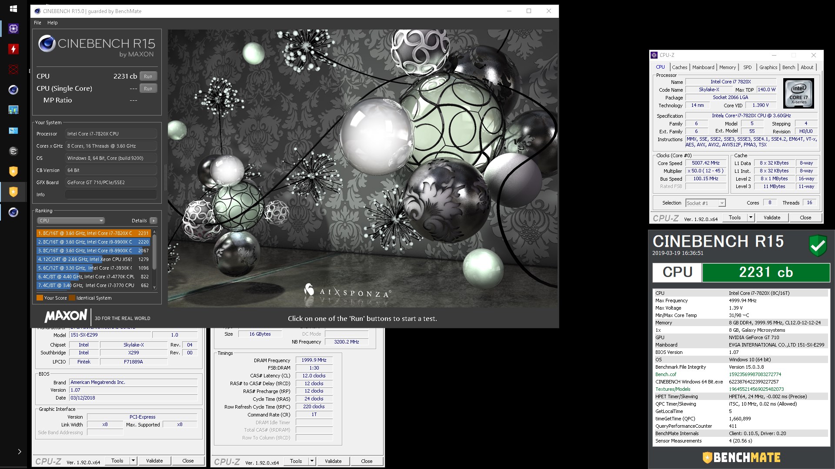Screen dimensions: 835x469
Task: Switch to the Caches tab in CPU-Z
Action: [x=679, y=67]
